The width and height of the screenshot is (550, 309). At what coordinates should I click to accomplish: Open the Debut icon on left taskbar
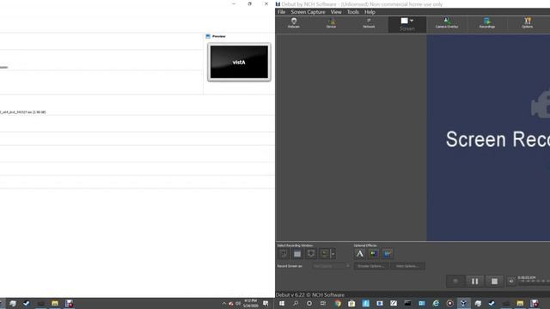(x=69, y=303)
